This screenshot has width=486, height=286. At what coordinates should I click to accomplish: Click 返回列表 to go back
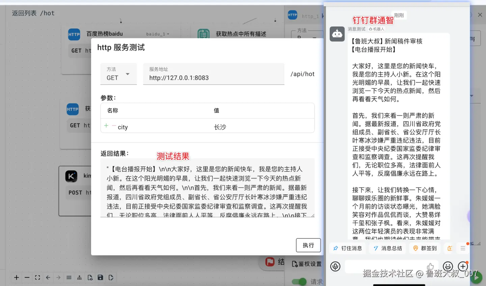24,13
